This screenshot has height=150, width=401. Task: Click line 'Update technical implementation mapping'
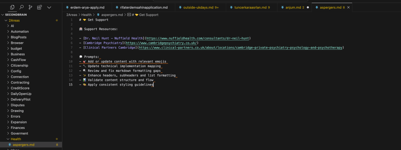click(120, 66)
